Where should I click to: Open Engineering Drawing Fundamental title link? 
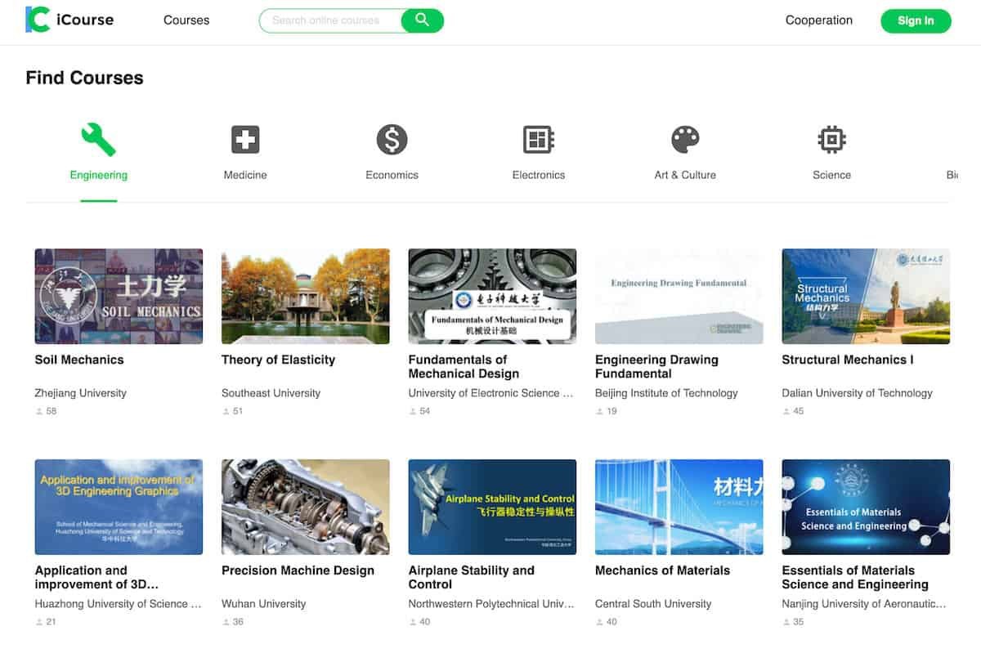(x=656, y=367)
